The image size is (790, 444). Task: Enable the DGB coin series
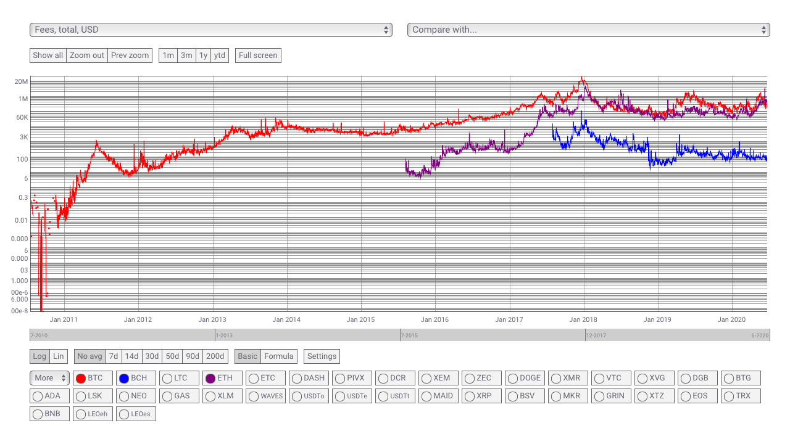[697, 378]
